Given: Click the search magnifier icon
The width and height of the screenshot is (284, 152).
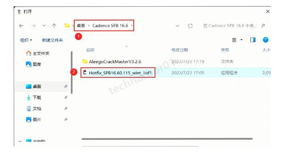Looking at the screenshot, I should coord(263,26).
